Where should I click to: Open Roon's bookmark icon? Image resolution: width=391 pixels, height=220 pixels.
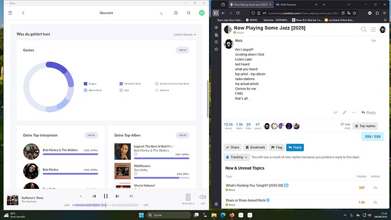pos(176,12)
